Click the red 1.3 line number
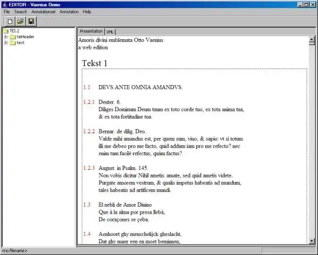Image resolution: width=318 pixels, height=255 pixels. pos(87,205)
